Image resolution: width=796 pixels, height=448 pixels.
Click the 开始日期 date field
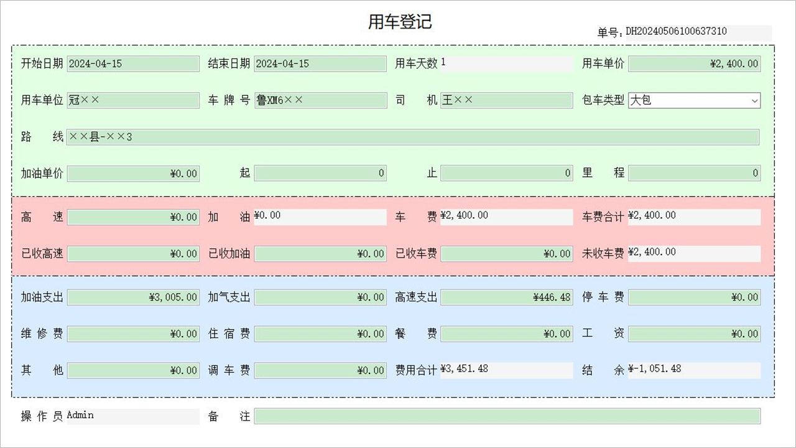tap(133, 63)
